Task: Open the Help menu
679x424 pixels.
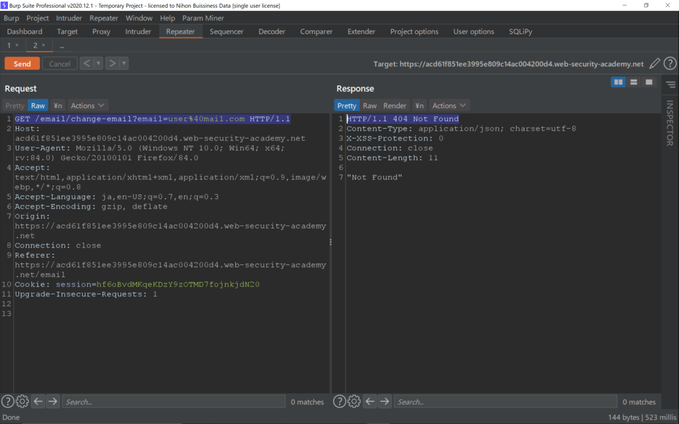Action: (x=167, y=18)
